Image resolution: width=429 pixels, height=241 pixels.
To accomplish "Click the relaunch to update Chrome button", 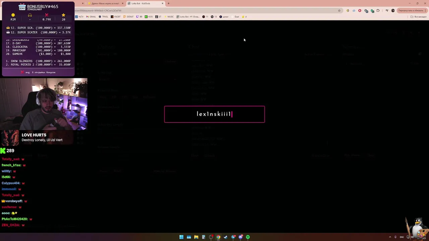I will coord(412,10).
